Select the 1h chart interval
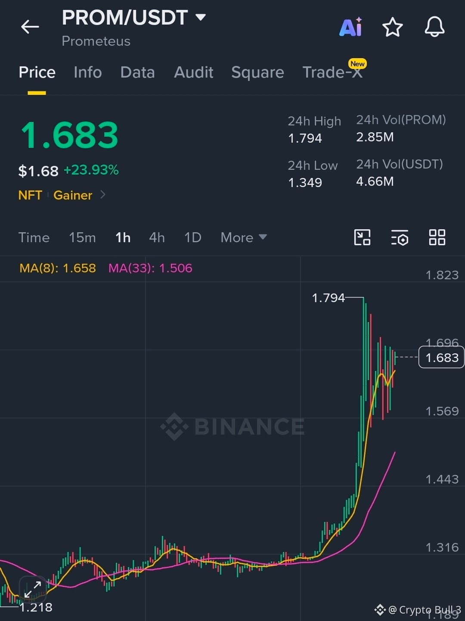The image size is (465, 621). [x=123, y=237]
